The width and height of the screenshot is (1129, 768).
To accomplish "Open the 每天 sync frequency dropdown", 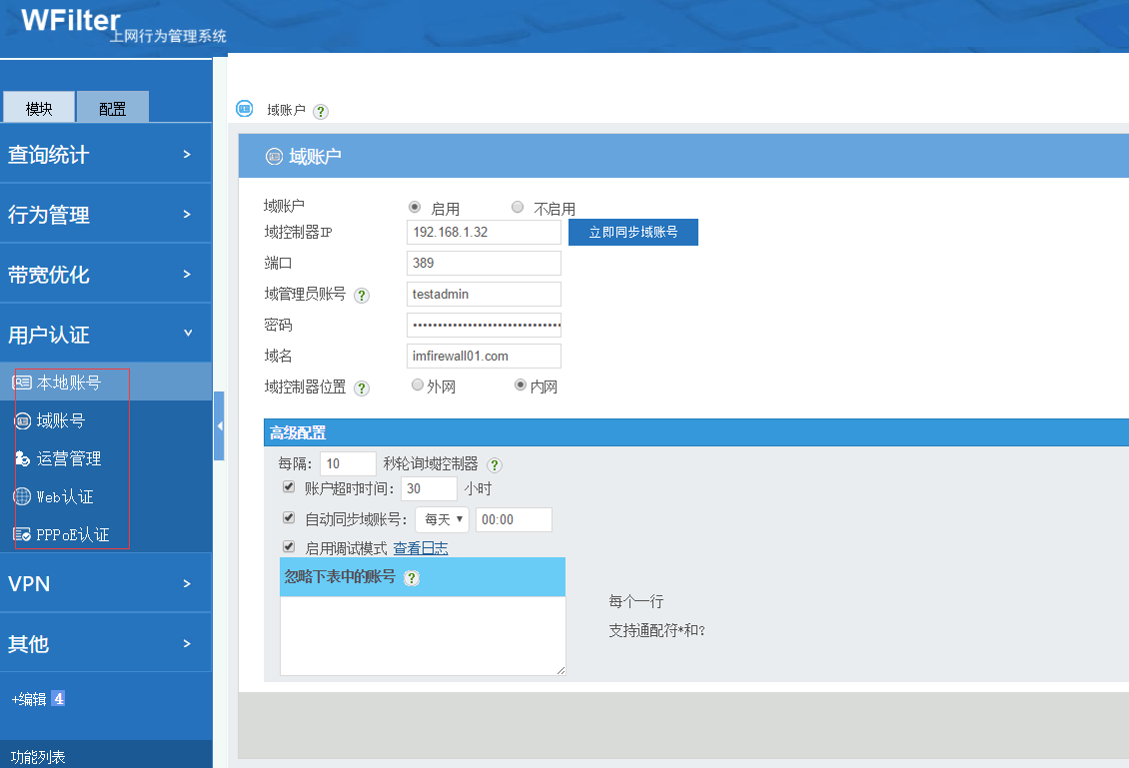I will pos(442,519).
